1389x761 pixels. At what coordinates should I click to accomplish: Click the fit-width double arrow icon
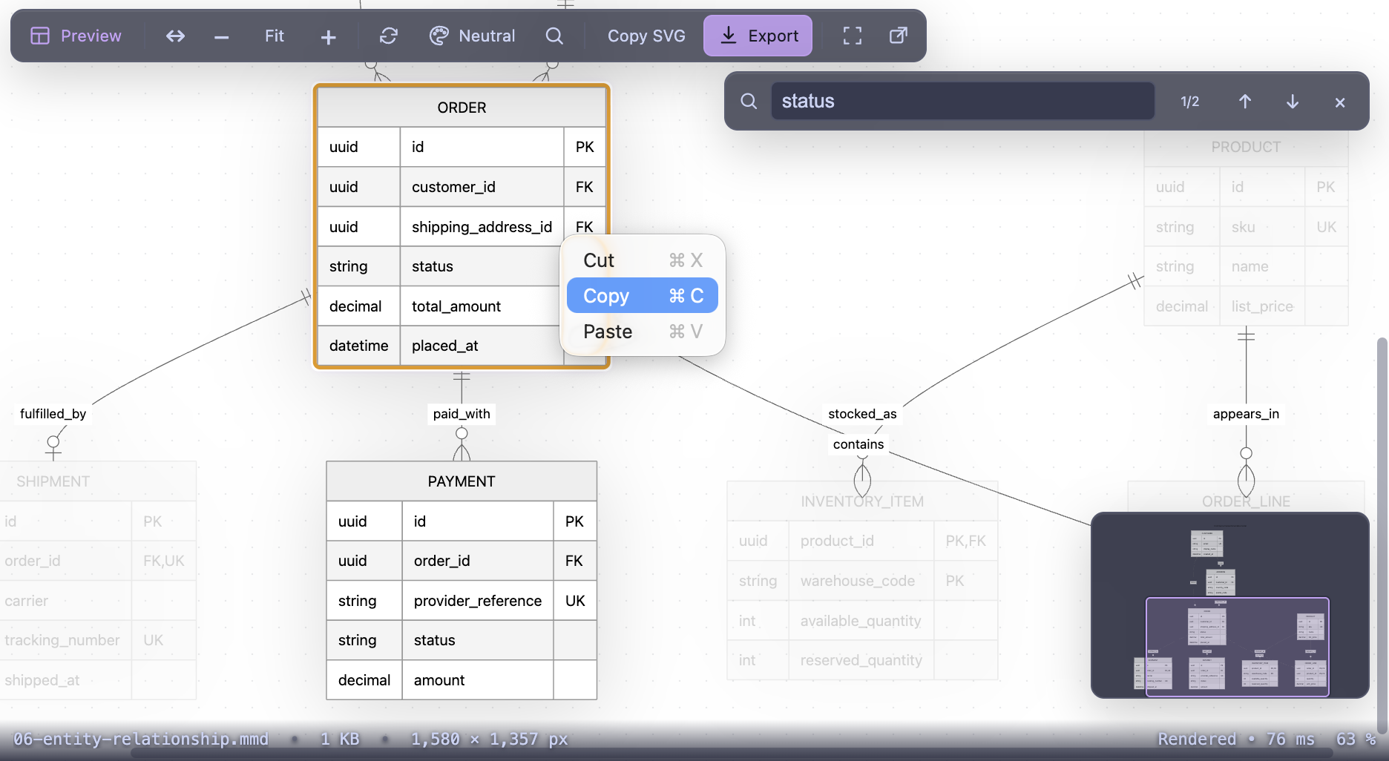tap(175, 36)
